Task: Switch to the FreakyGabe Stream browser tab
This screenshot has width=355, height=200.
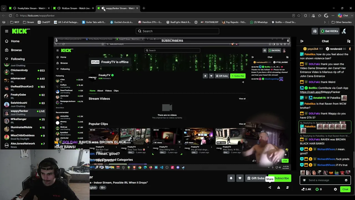Action: (x=29, y=8)
